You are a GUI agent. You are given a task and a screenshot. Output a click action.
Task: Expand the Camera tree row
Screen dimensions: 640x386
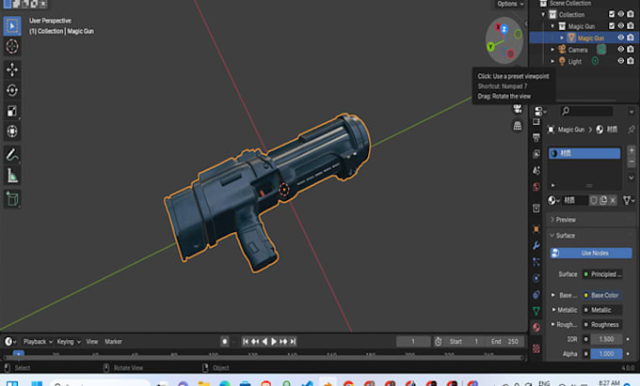(552, 50)
